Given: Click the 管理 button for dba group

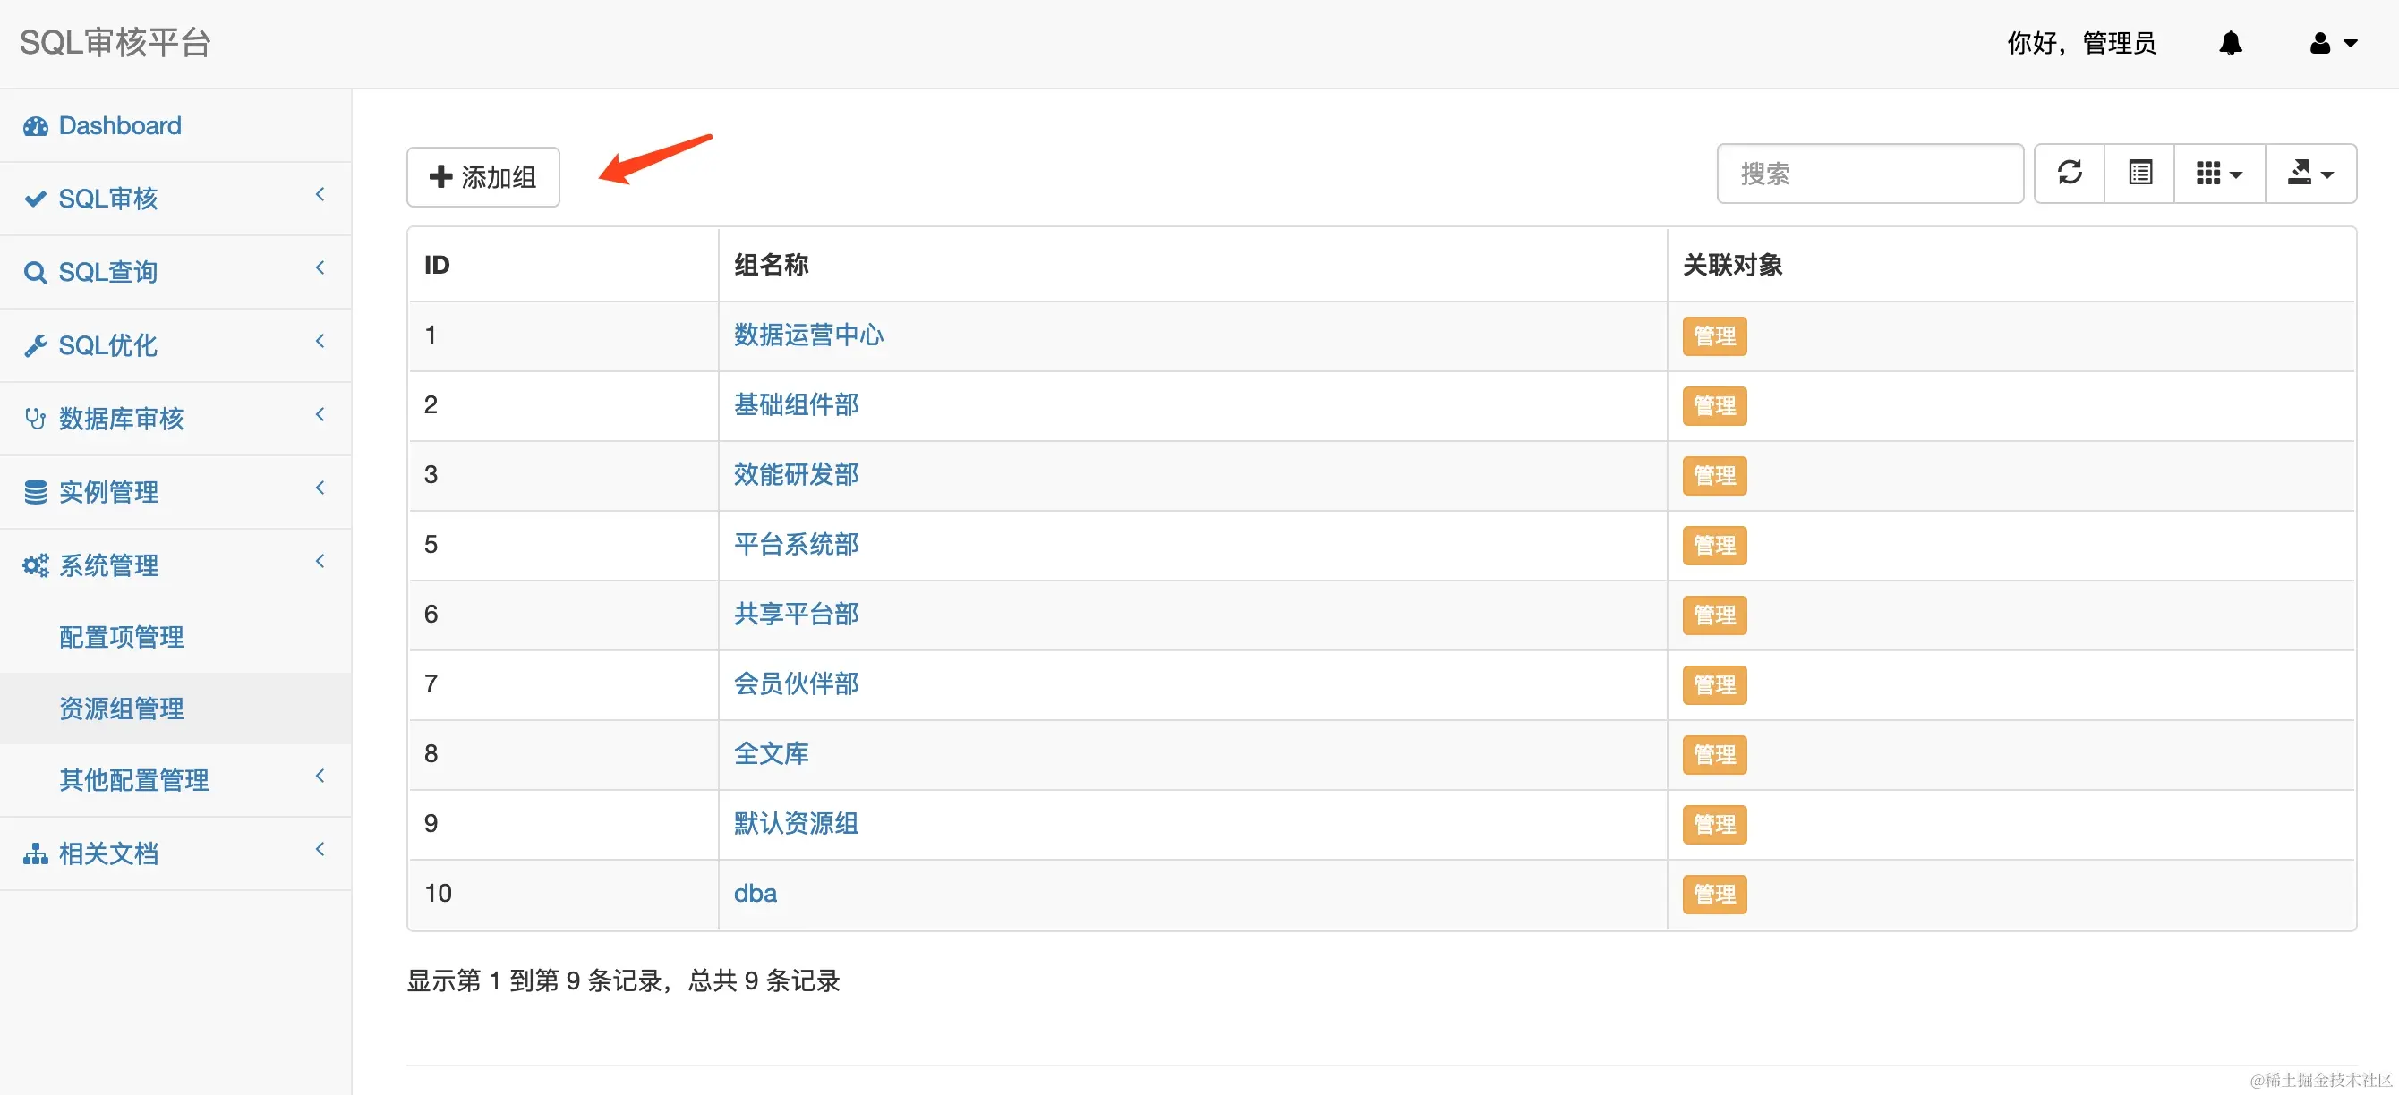Looking at the screenshot, I should (x=1713, y=894).
